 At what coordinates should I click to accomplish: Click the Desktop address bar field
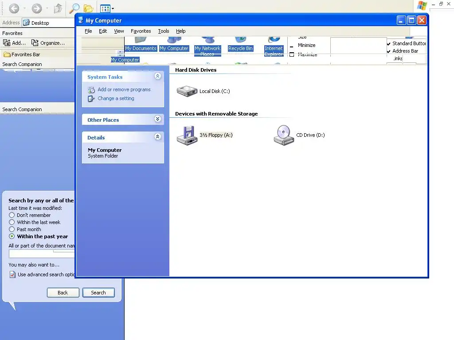point(48,23)
